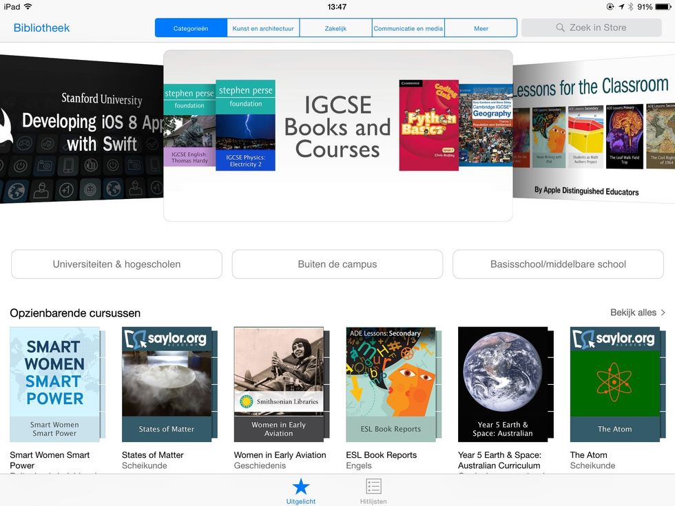
Task: Open the Meer category dropdown
Action: 481,28
